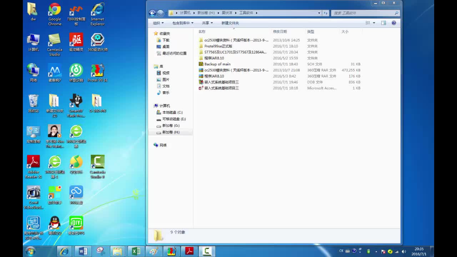Select the QQ音乐 desktop shortcut
Viewport: 457px width, 257px height.
click(76, 165)
